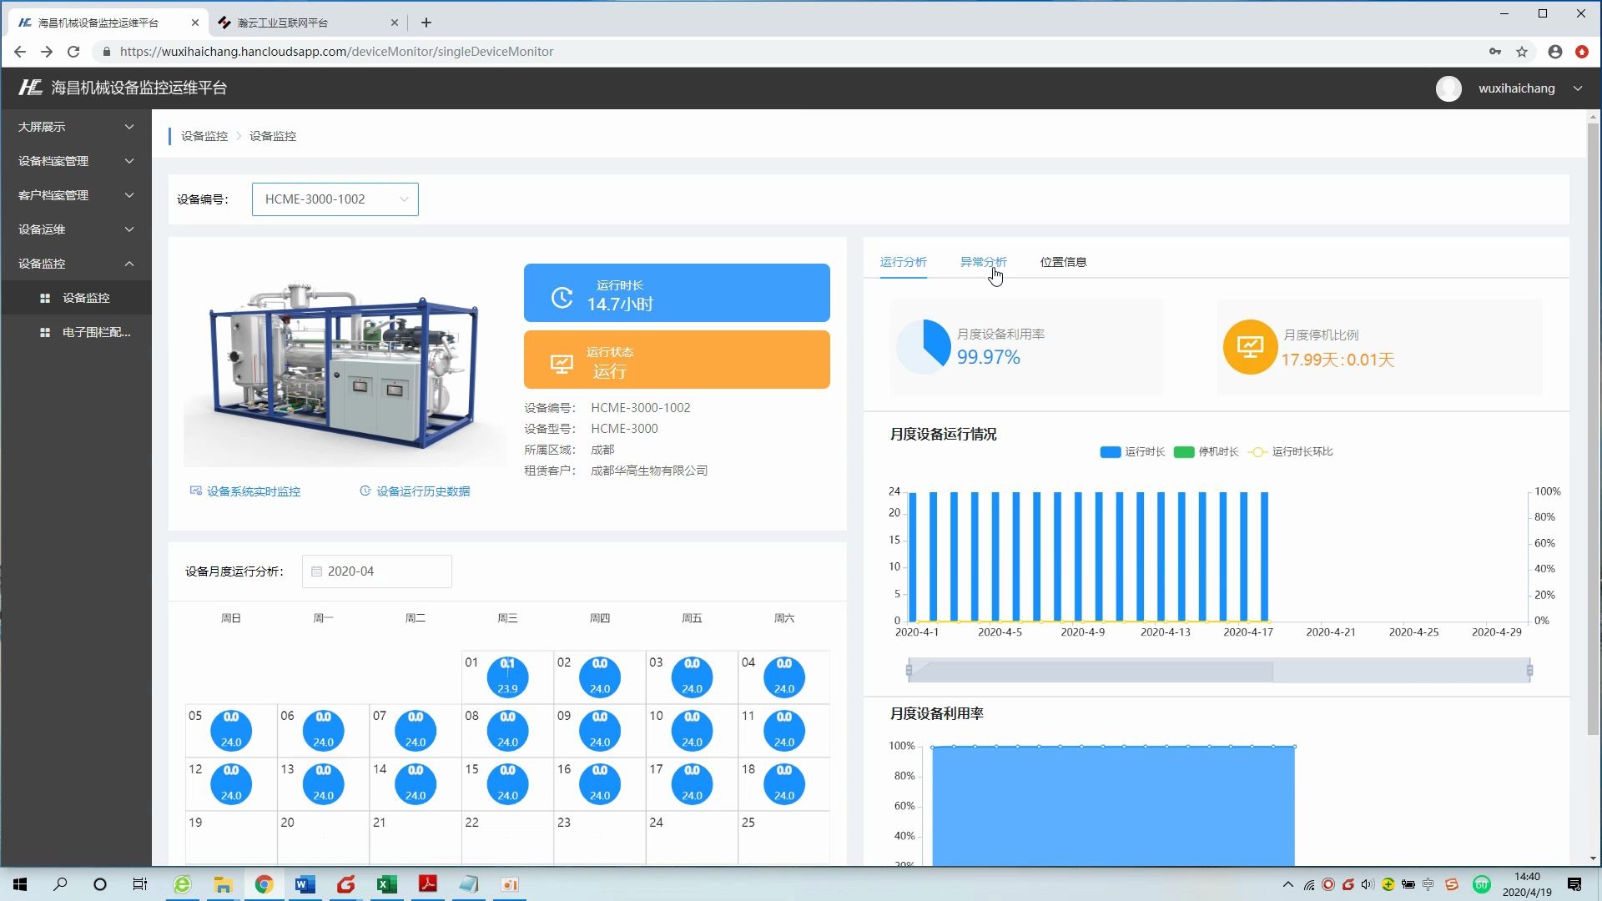The height and width of the screenshot is (901, 1602).
Task: Click the page vertical scrollbar
Action: coord(1593,429)
